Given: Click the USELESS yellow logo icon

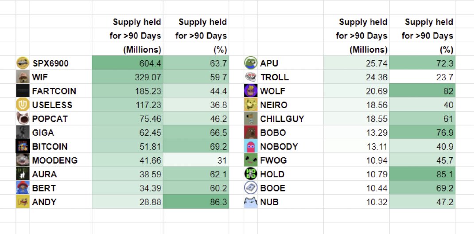Looking at the screenshot, I should (22, 105).
